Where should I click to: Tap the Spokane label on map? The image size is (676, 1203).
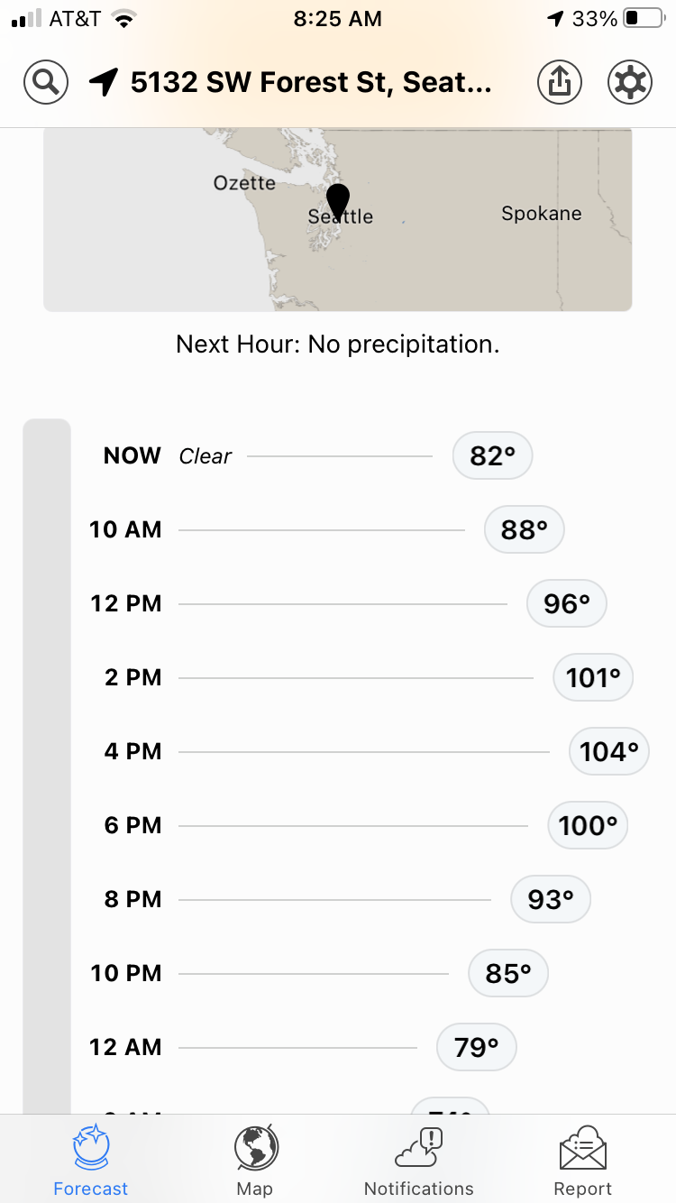541,214
